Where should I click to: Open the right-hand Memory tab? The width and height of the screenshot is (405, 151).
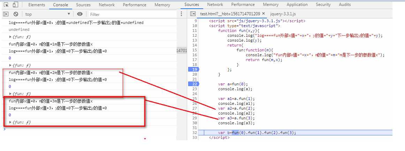point(271,5)
